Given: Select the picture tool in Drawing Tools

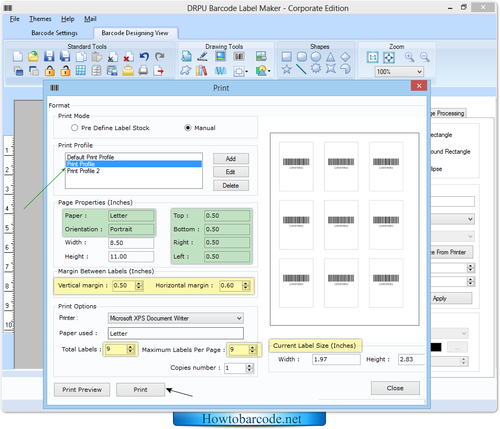Looking at the screenshot, I should click(221, 57).
